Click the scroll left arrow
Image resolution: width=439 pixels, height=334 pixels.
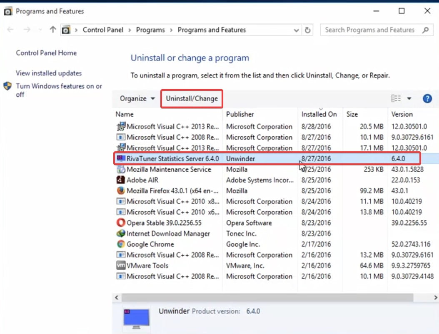pyautogui.click(x=117, y=298)
